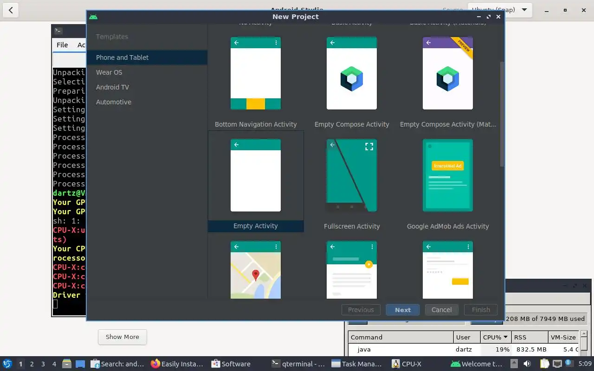Click the Next button
The height and width of the screenshot is (371, 594).
[x=403, y=310]
